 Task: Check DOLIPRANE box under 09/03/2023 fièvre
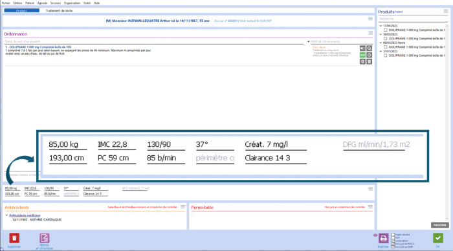click(x=386, y=47)
